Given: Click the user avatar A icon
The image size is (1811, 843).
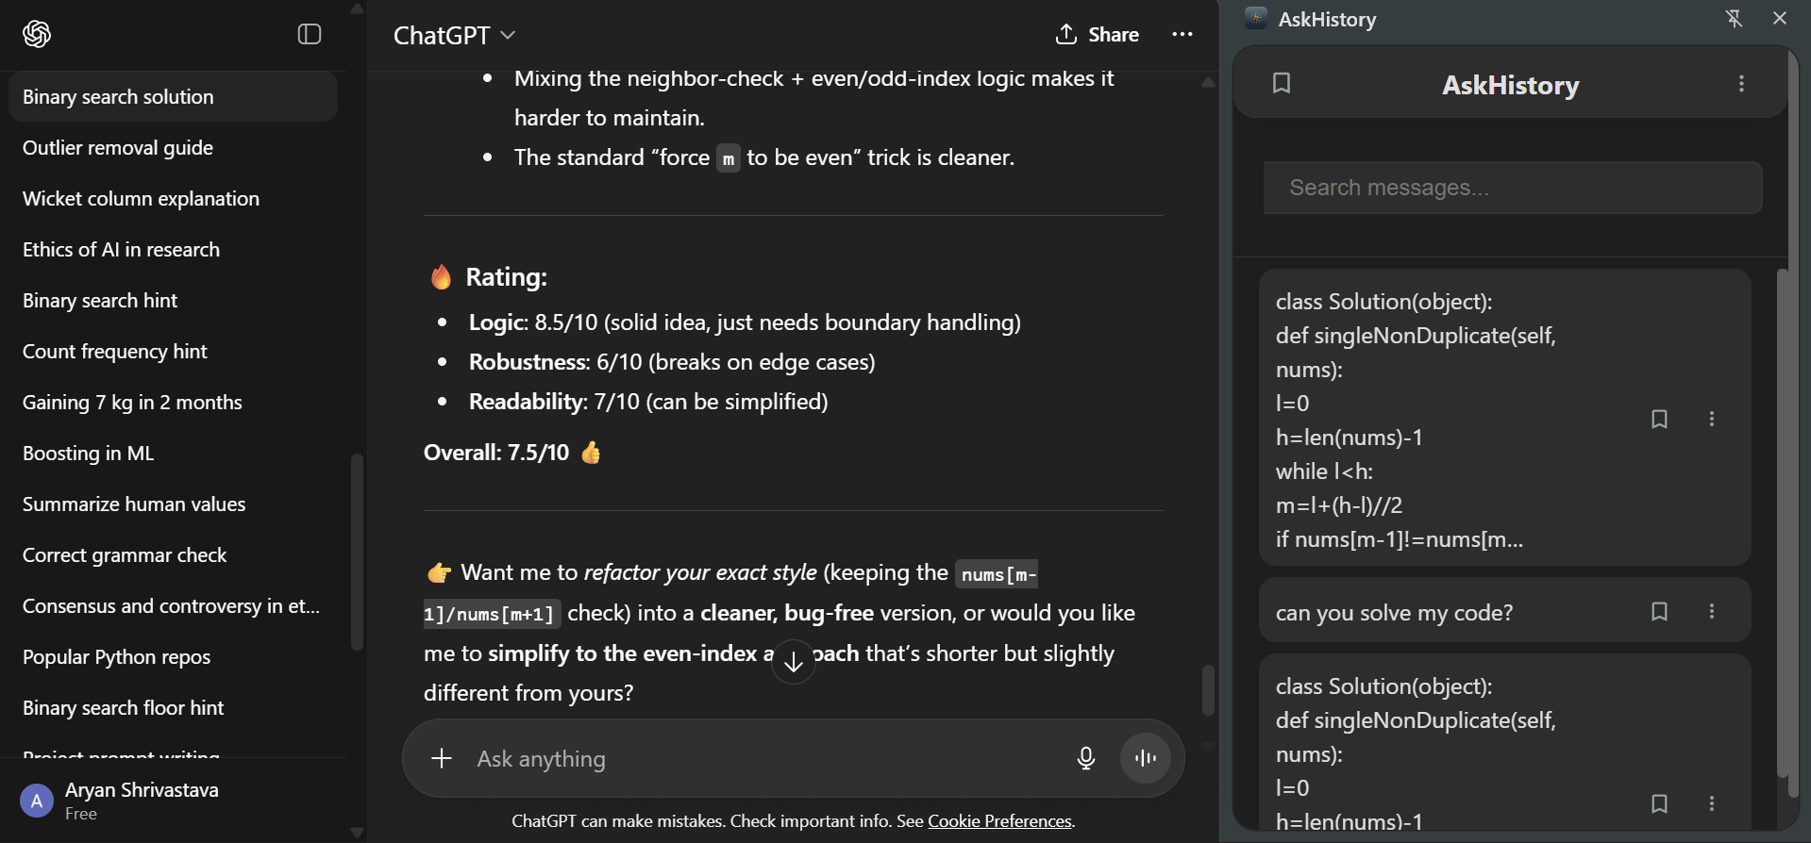Looking at the screenshot, I should (x=37, y=802).
